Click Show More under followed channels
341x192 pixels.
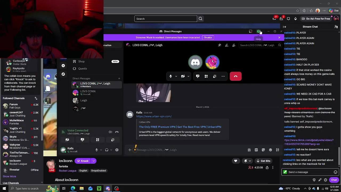click(9, 177)
